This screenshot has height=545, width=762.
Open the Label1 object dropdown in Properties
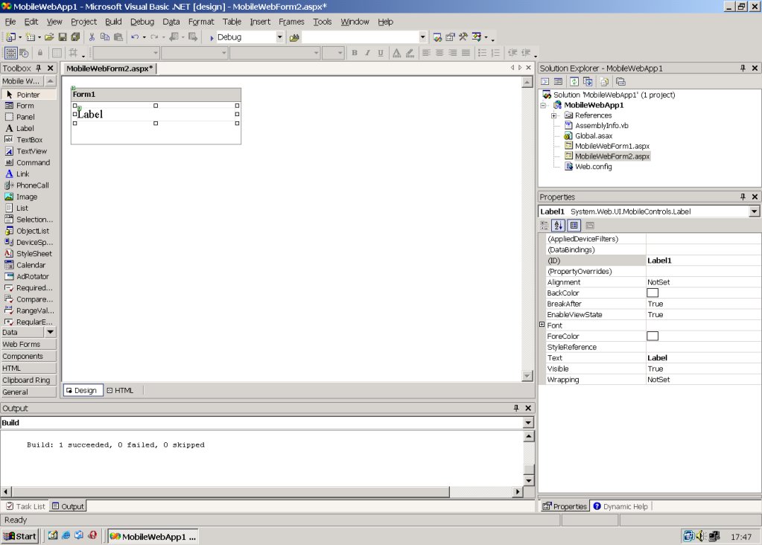[x=754, y=211]
